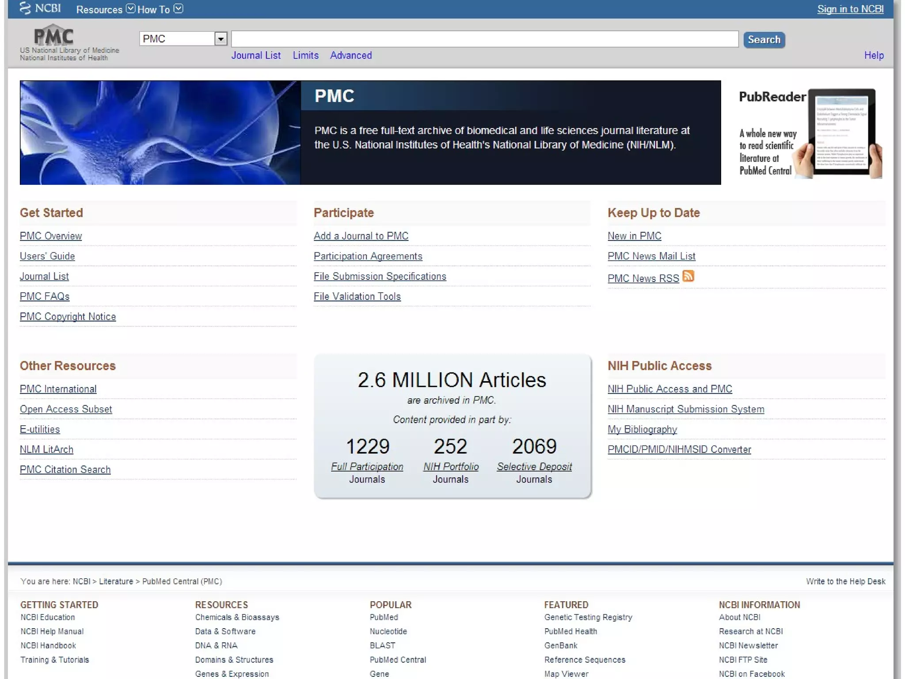The width and height of the screenshot is (905, 679).
Task: Click Sign in to NCBI
Action: click(x=850, y=9)
